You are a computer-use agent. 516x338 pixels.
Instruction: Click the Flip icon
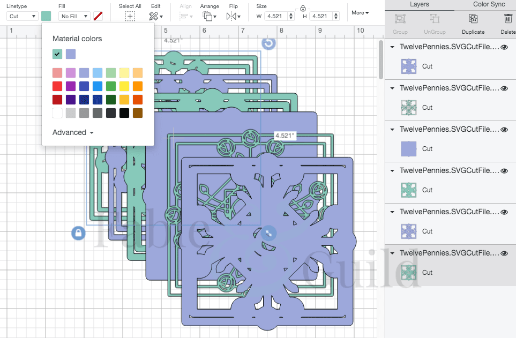point(233,16)
